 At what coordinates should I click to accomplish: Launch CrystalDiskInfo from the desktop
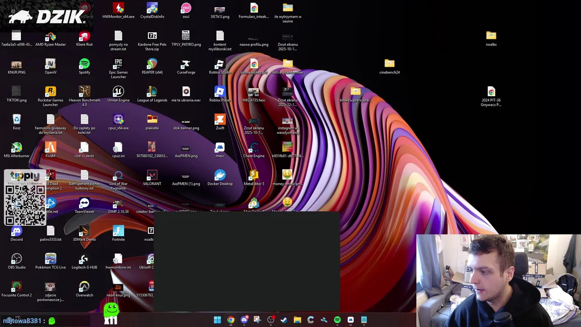pyautogui.click(x=152, y=11)
